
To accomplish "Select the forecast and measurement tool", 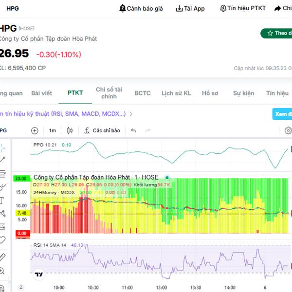I will point(2,227).
